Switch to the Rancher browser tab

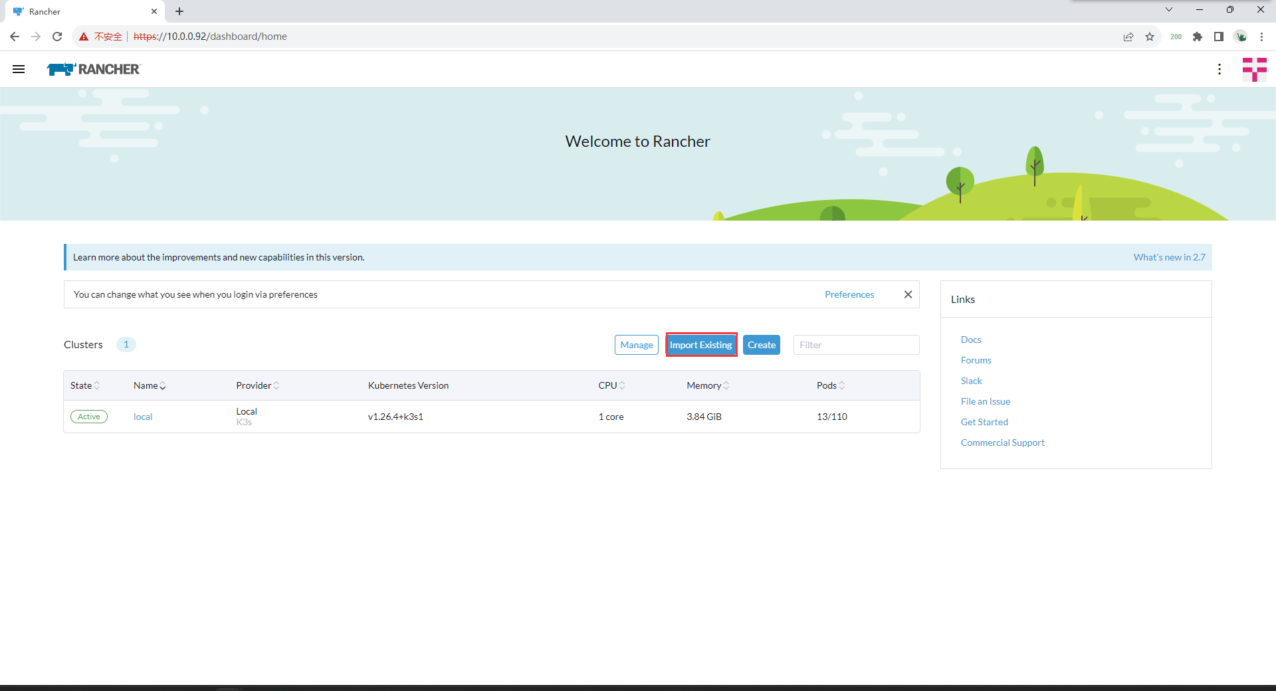(x=80, y=11)
